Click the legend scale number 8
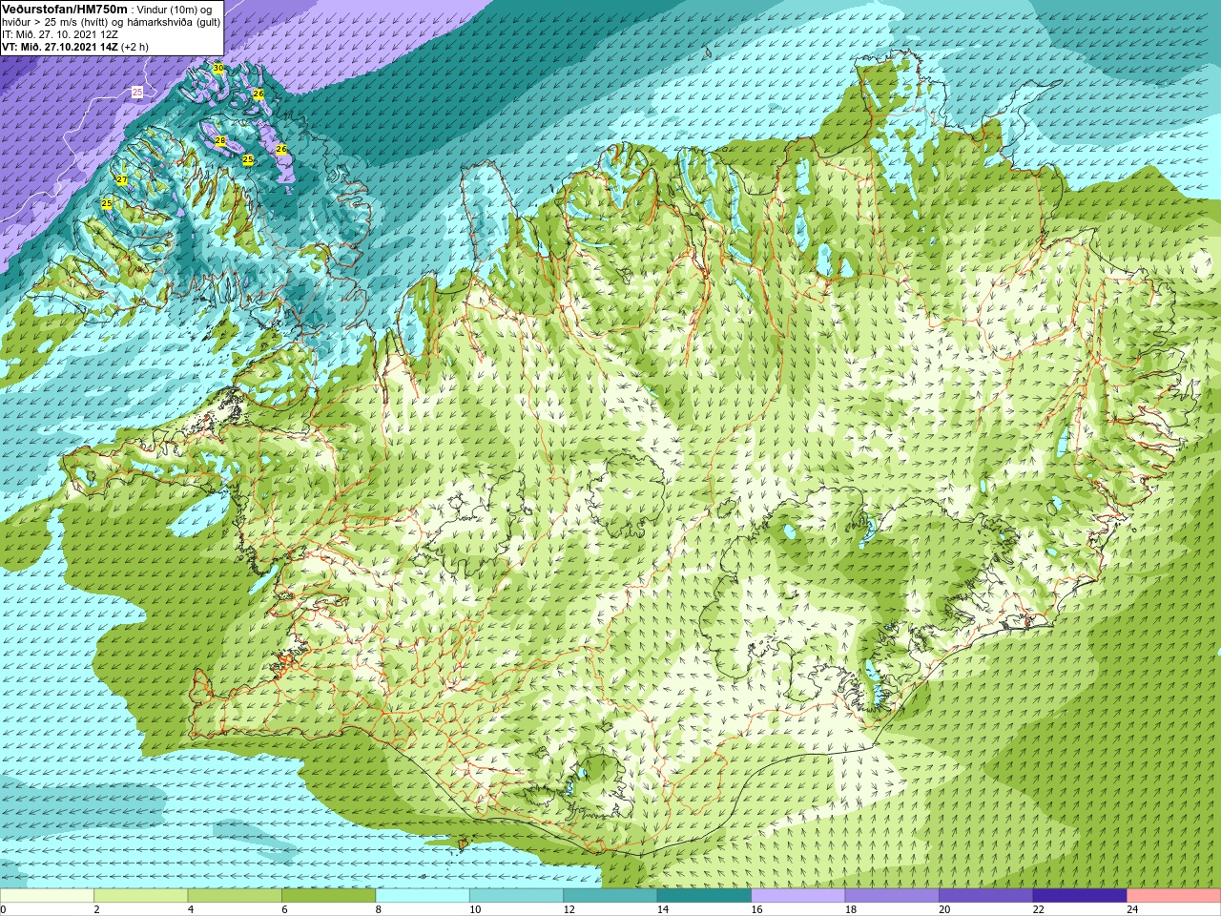Viewport: 1221px width, 916px height. point(379,909)
